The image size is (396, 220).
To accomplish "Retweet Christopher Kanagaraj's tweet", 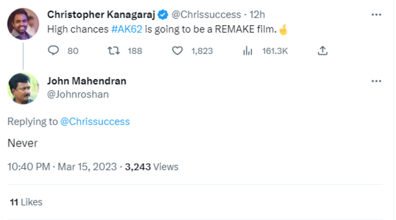I will 114,51.
